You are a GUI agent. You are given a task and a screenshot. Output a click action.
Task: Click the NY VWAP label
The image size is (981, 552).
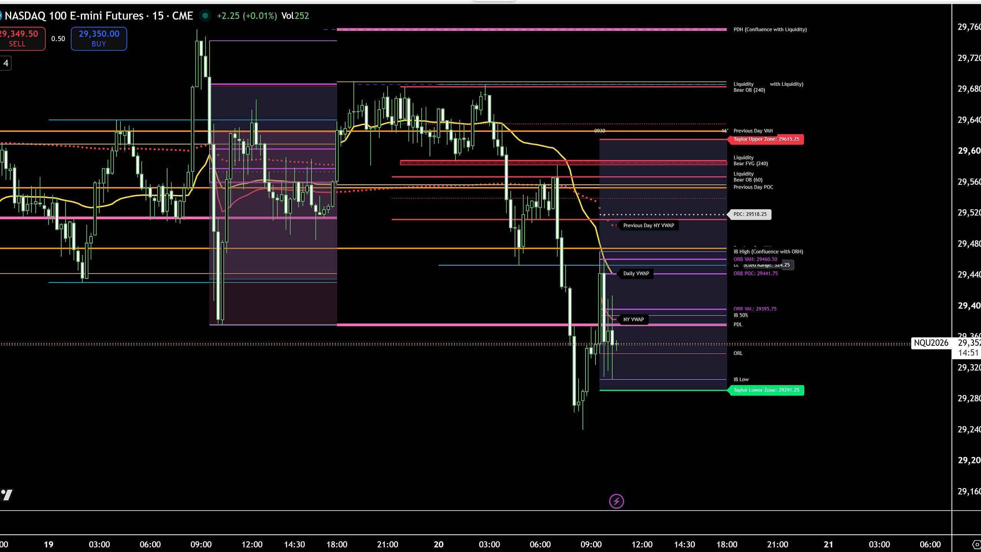pyautogui.click(x=633, y=319)
